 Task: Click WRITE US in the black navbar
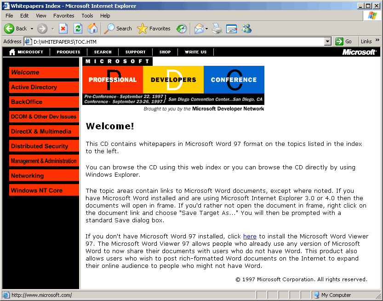tap(196, 52)
